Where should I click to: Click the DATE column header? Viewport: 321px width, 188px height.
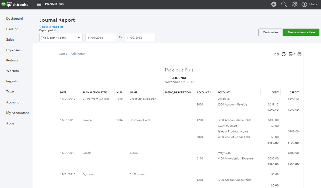tap(63, 92)
